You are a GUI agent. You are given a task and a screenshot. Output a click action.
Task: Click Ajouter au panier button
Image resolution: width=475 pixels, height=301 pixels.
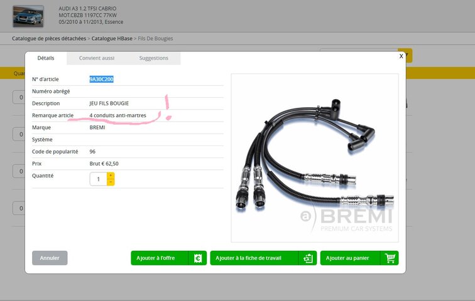359,258
